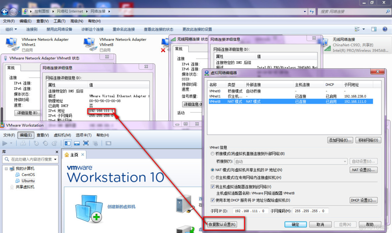Screen dimensions: 392x233
Task: Click the connect to remote server icon
Action: click(185, 204)
